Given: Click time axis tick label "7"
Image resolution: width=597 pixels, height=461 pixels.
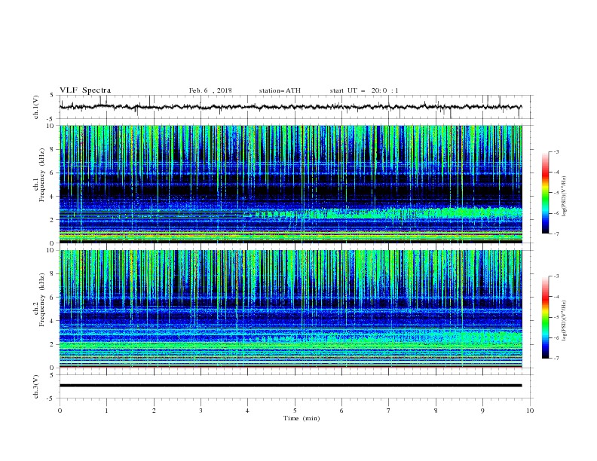Looking at the screenshot, I should coord(389,411).
